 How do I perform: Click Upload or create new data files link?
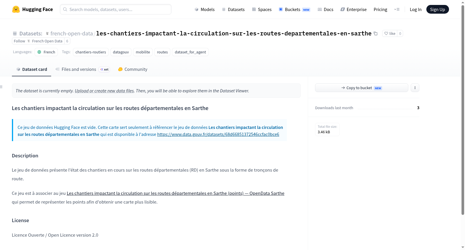(104, 91)
